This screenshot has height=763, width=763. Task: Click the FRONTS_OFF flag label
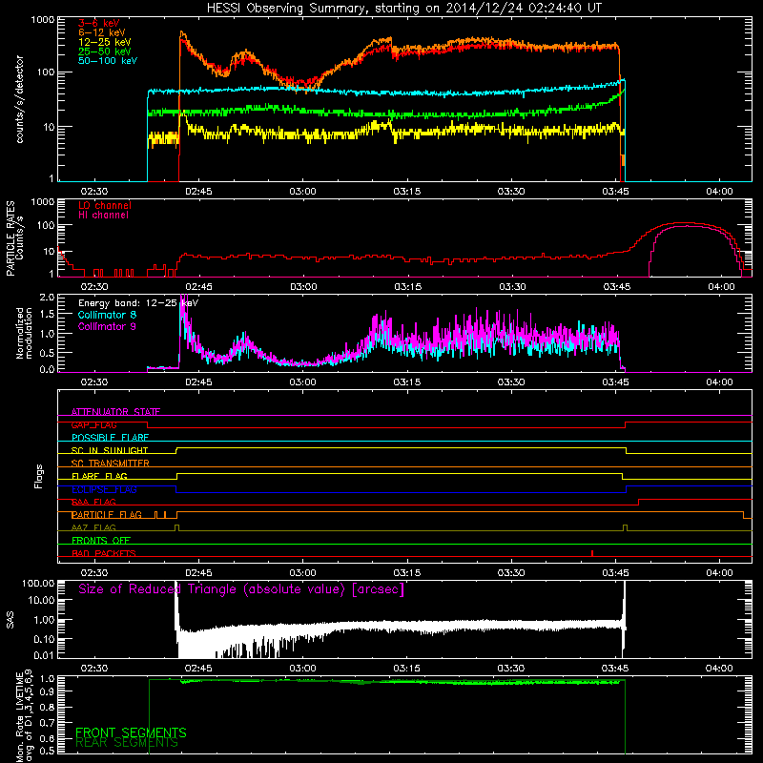[x=101, y=541]
